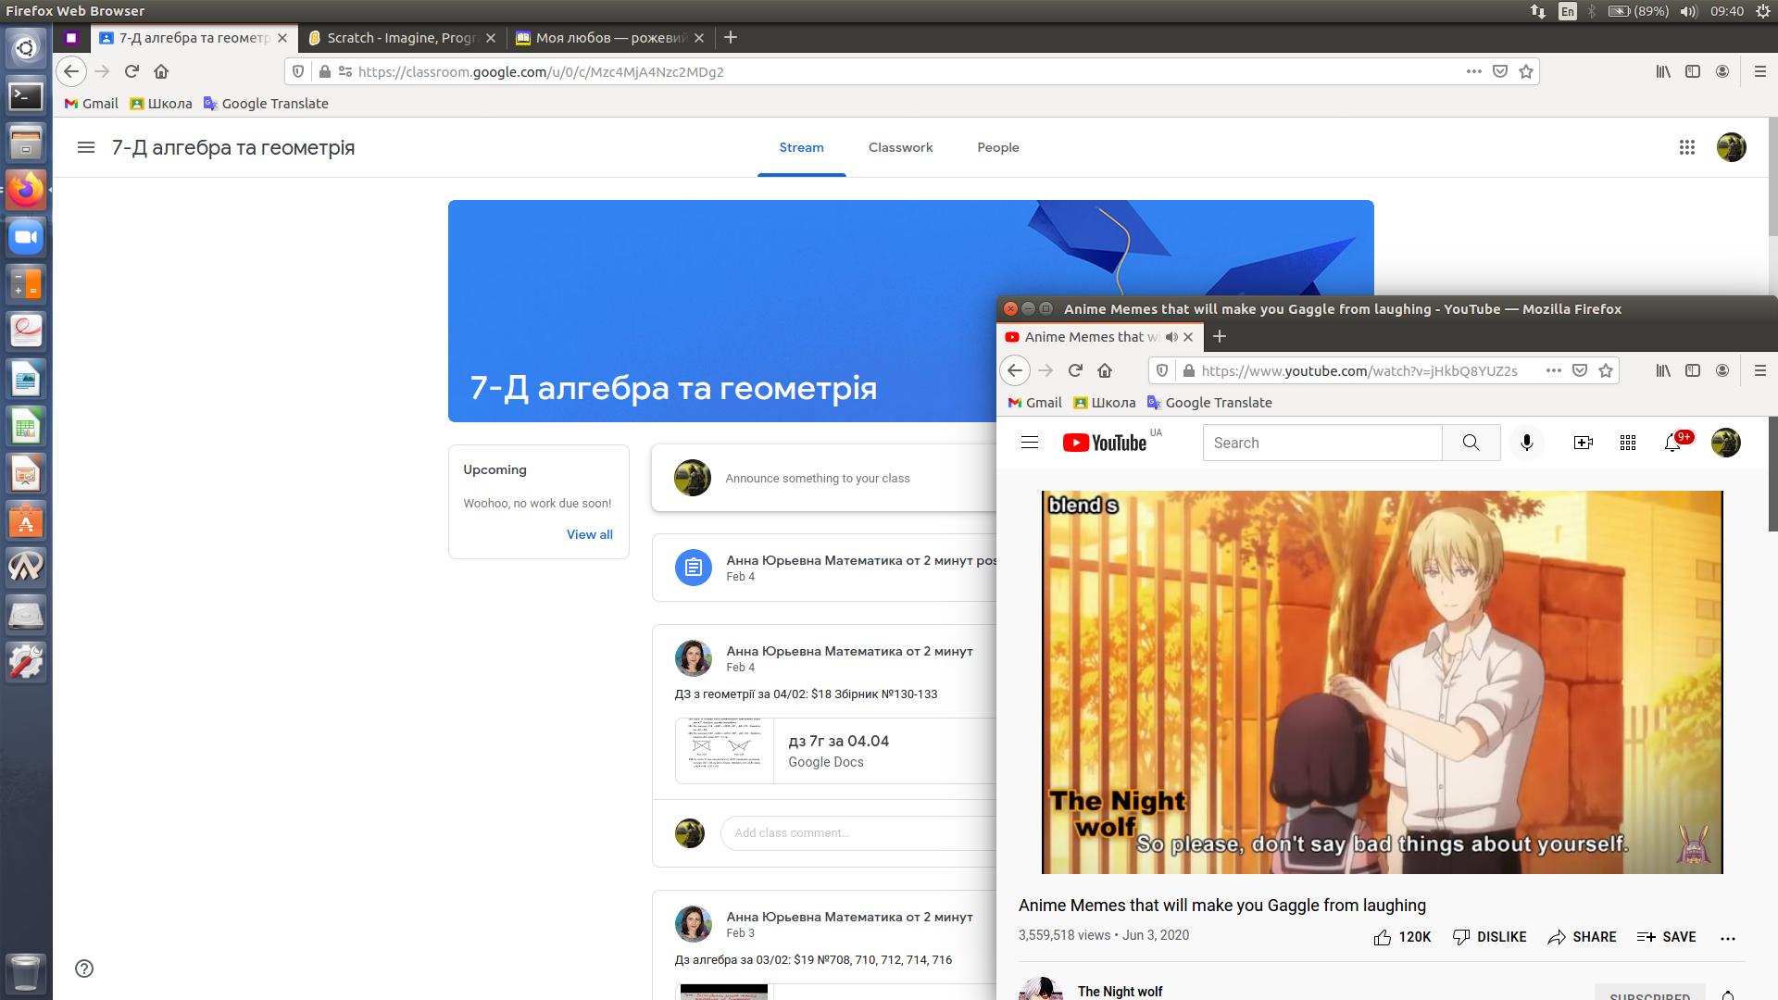This screenshot has width=1778, height=1000.
Task: Open Classroom URL bar page actions menu
Action: (1473, 71)
